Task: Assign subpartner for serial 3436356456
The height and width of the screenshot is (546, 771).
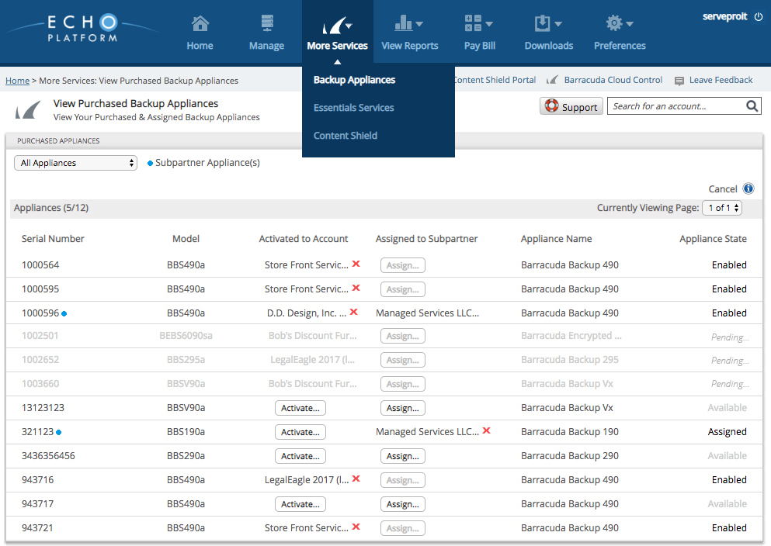Action: click(403, 456)
